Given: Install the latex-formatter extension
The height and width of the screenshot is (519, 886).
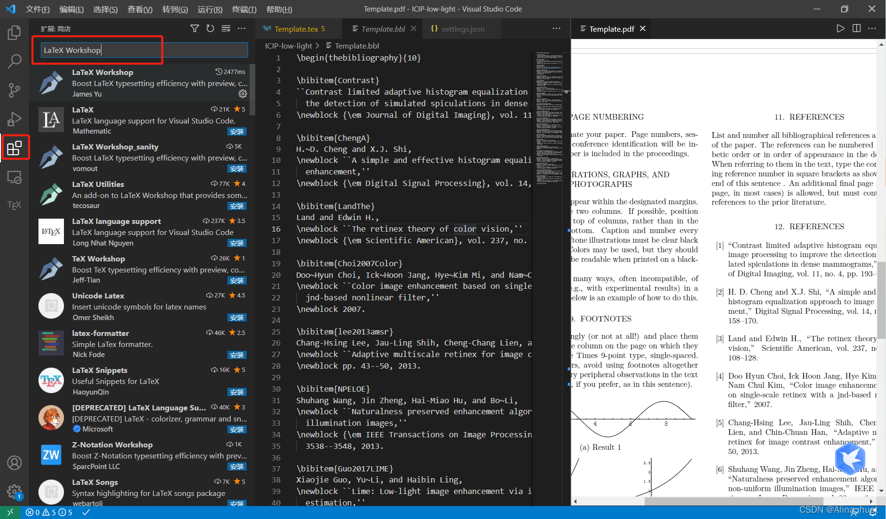Looking at the screenshot, I should click(237, 355).
